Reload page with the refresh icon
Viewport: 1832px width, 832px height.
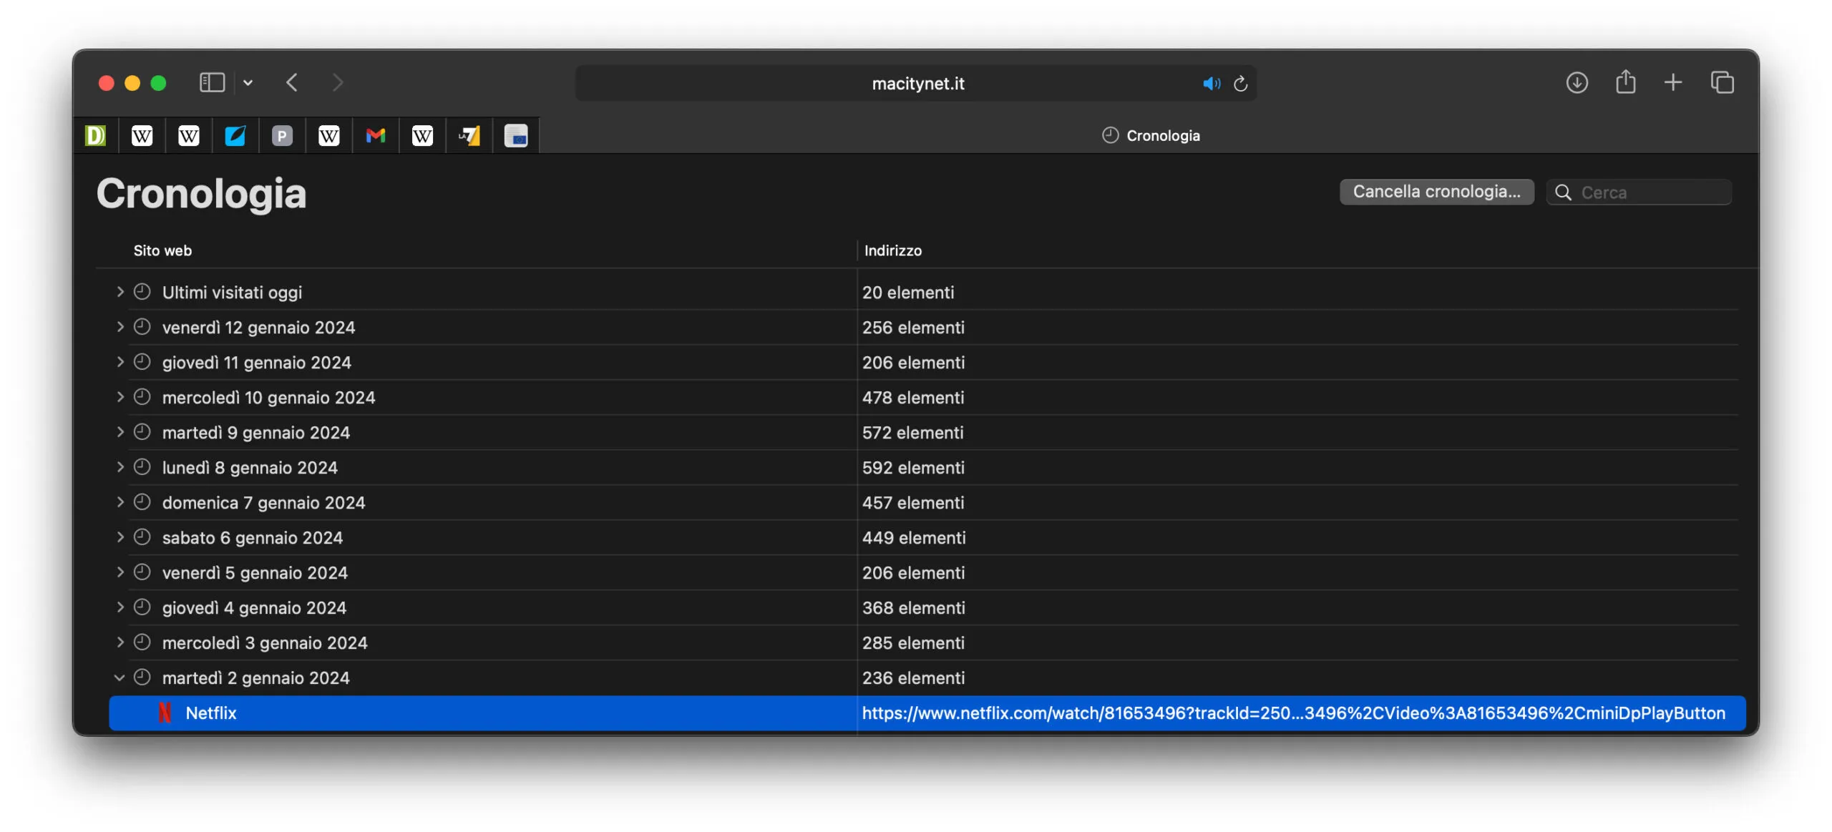(x=1241, y=84)
